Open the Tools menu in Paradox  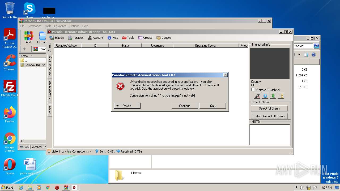(x=128, y=38)
